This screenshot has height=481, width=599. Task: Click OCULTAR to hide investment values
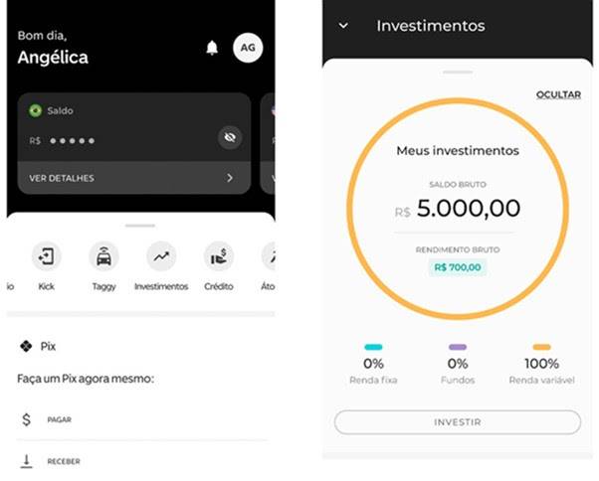(x=558, y=94)
